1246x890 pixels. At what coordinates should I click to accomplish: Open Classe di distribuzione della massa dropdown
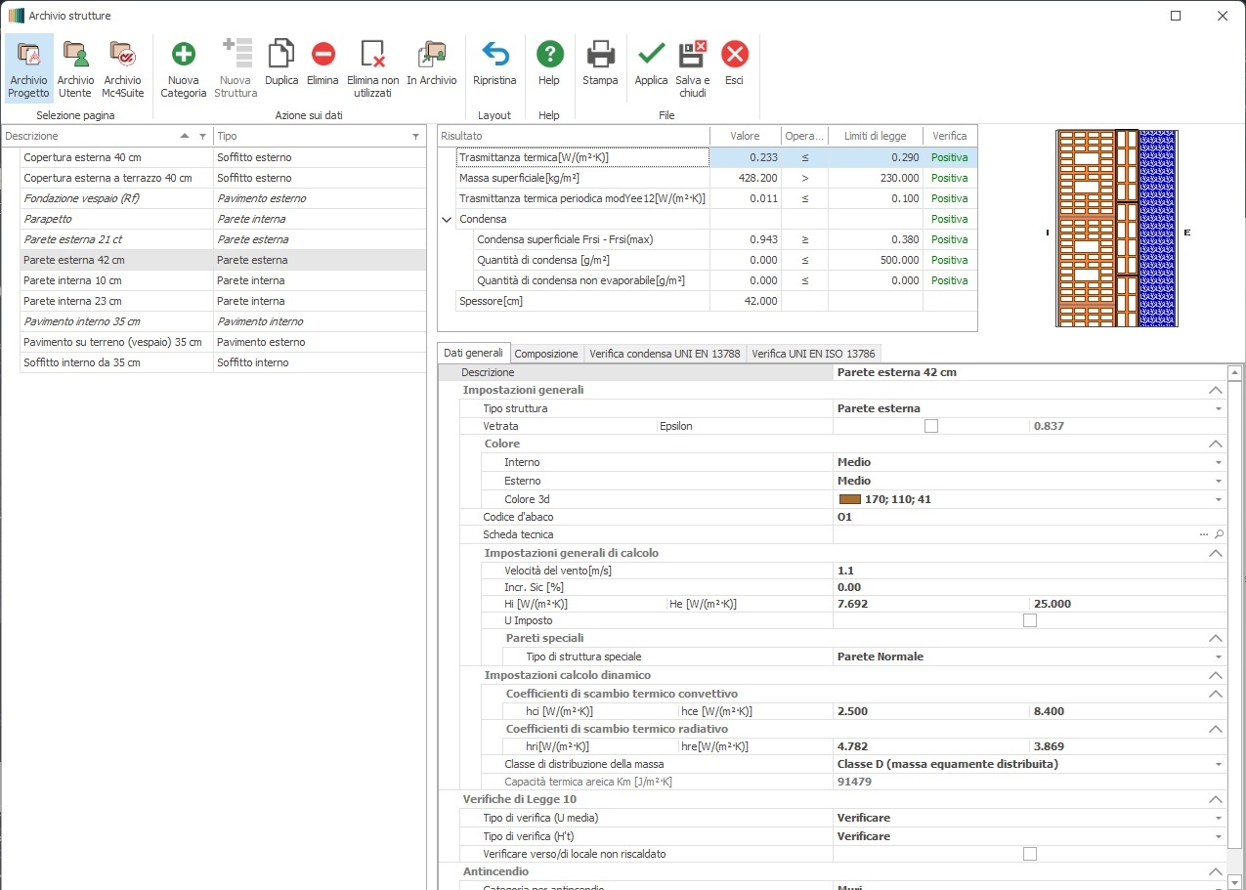1218,764
